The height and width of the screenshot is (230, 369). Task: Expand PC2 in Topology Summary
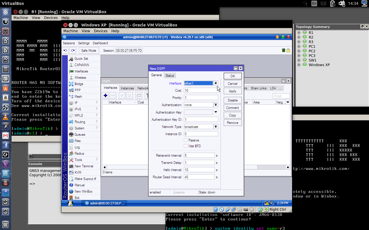point(299,51)
